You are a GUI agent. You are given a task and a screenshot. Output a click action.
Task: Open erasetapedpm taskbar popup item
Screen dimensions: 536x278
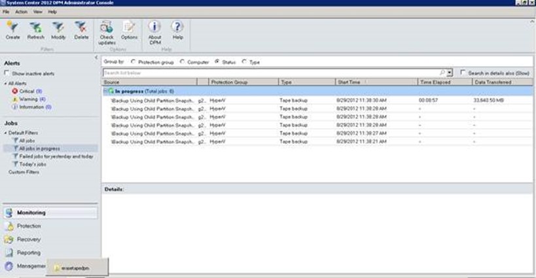point(78,268)
